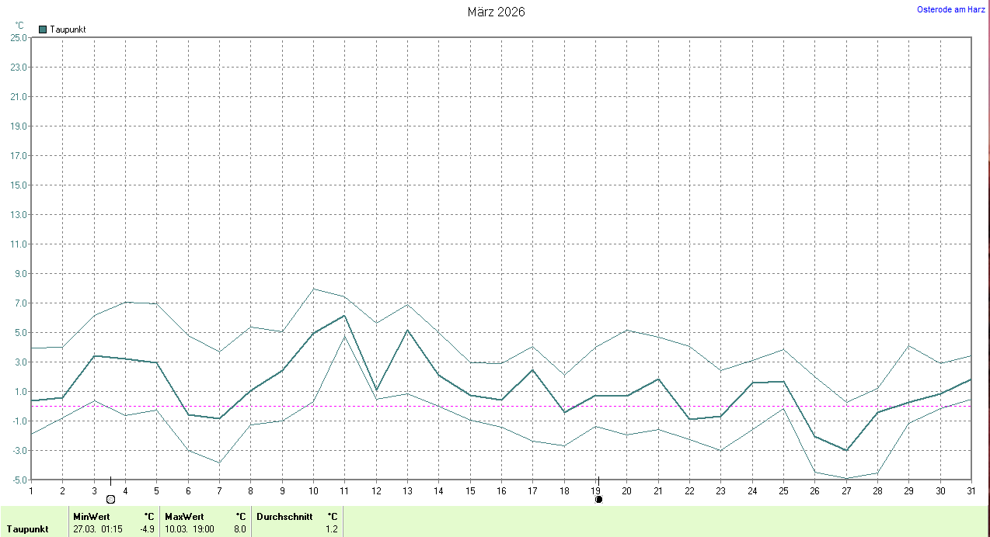Click the März 2026 chart title
Image resolution: width=990 pixels, height=537 pixels.
click(x=496, y=12)
